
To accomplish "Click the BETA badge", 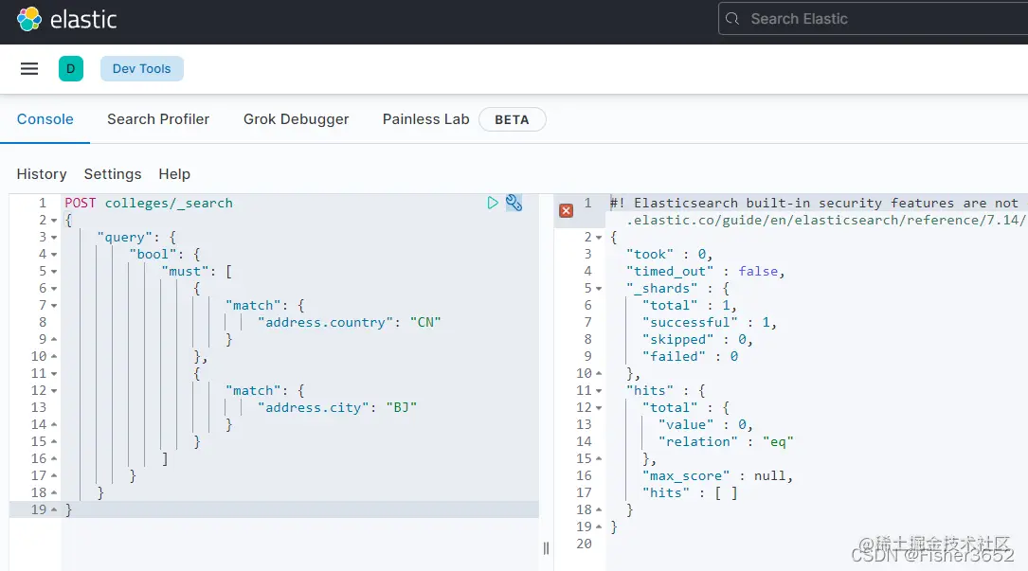I will click(x=512, y=120).
